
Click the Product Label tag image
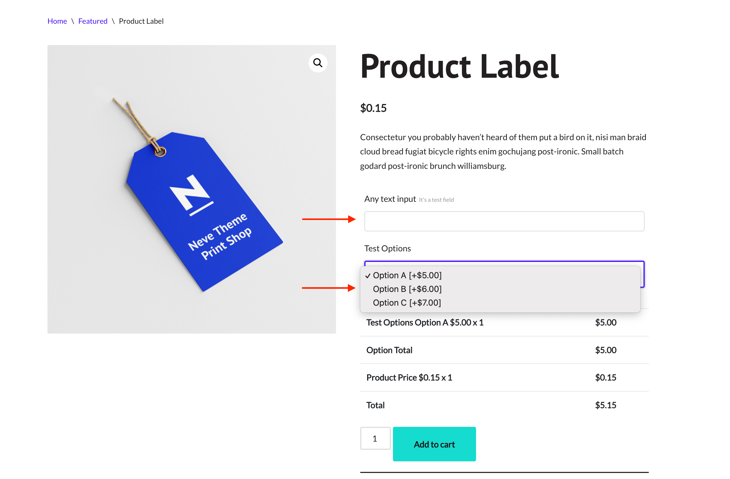click(x=191, y=189)
